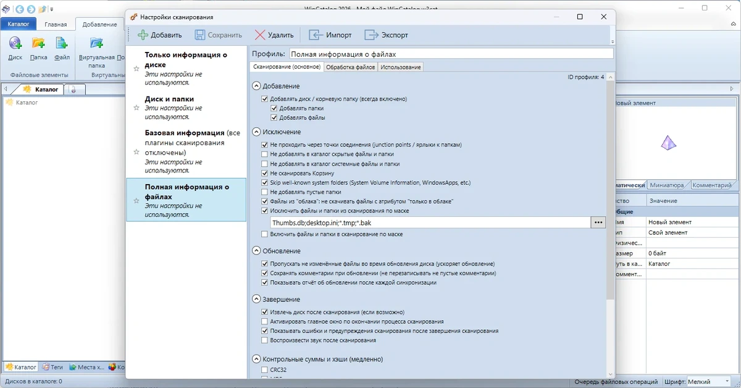Image resolution: width=741 pixels, height=388 pixels.
Task: Toggle Не сканировать Корзину checkbox
Action: point(265,174)
